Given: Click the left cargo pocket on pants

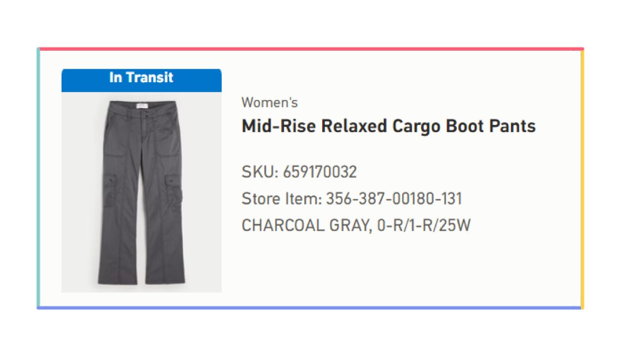Looking at the screenshot, I should [110, 190].
